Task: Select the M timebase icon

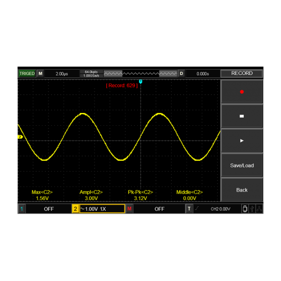Action: click(40, 74)
